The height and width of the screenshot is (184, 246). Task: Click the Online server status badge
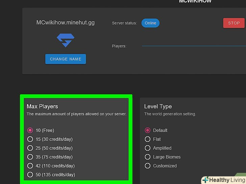coord(150,23)
